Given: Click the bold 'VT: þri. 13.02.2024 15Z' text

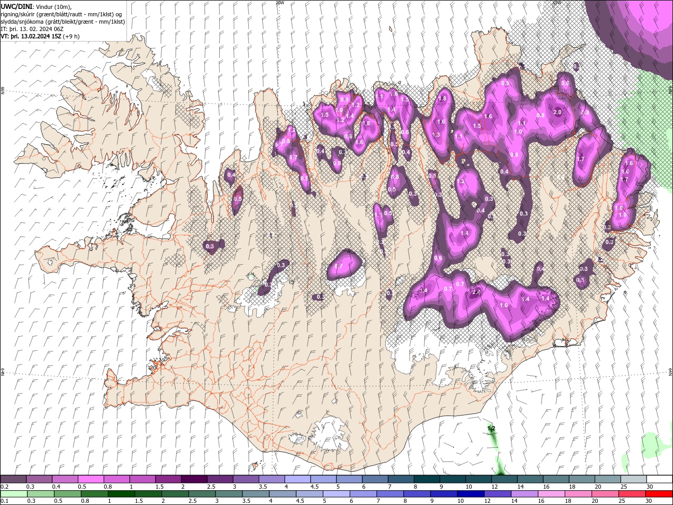Looking at the screenshot, I should point(31,36).
